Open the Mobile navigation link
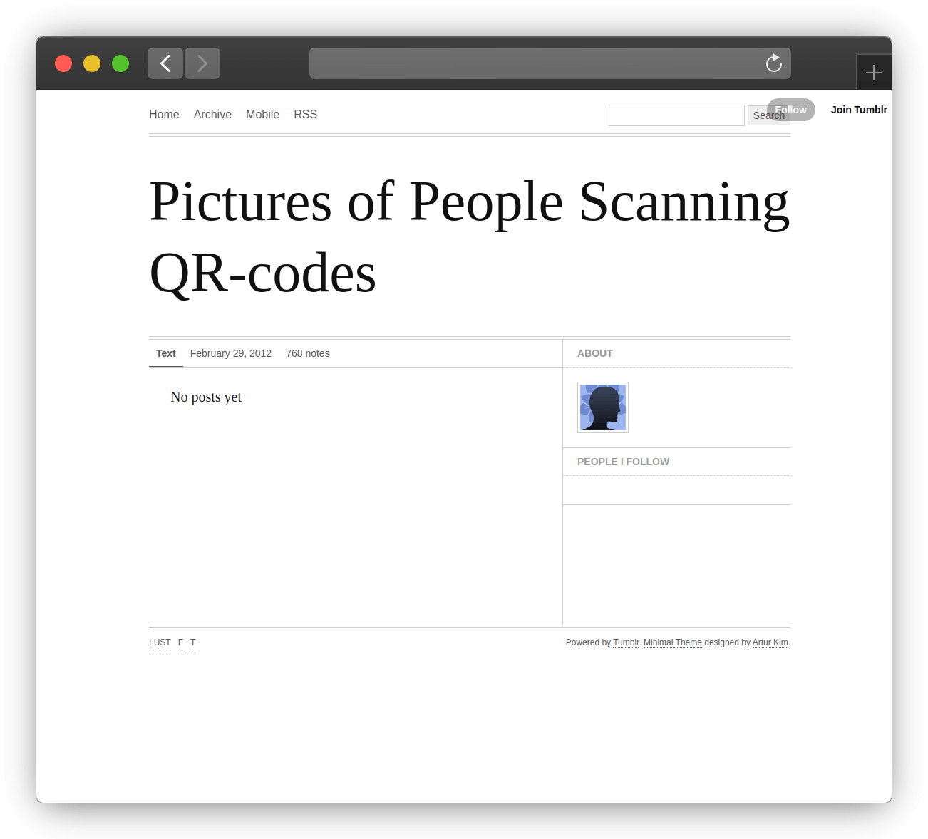Image resolution: width=928 pixels, height=839 pixels. pyautogui.click(x=262, y=114)
